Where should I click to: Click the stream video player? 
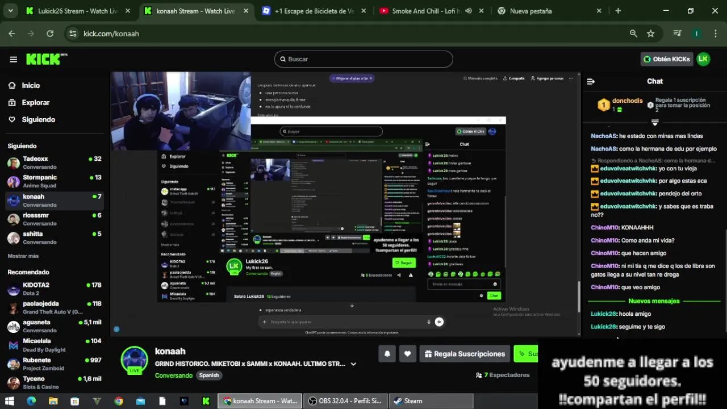345,204
